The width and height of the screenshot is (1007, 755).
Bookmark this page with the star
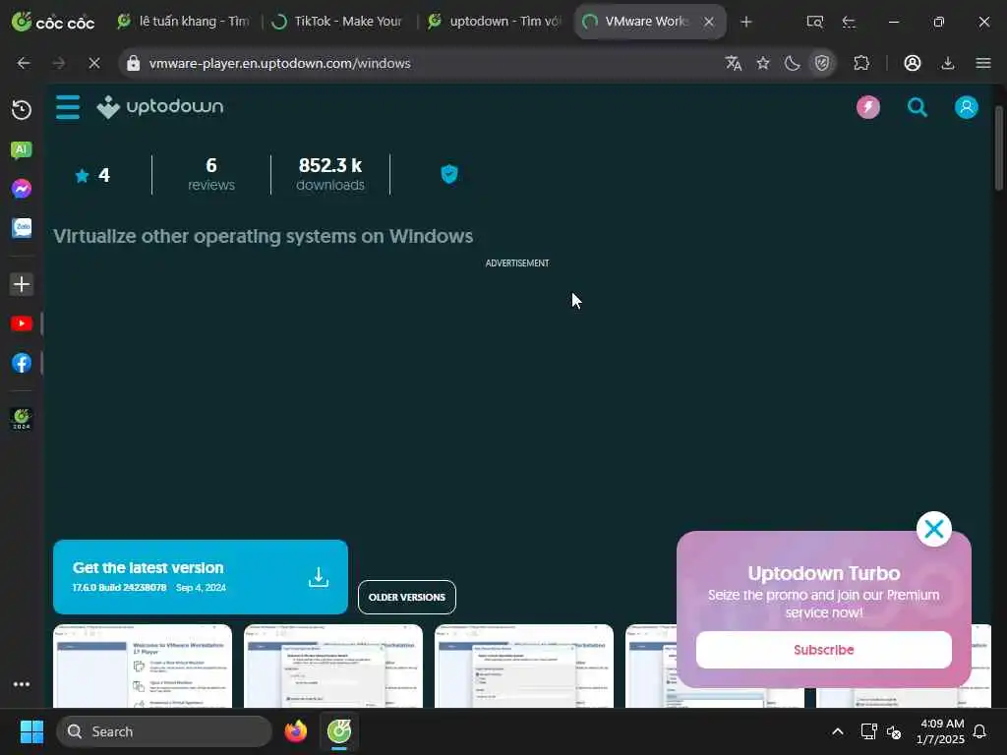(x=763, y=63)
